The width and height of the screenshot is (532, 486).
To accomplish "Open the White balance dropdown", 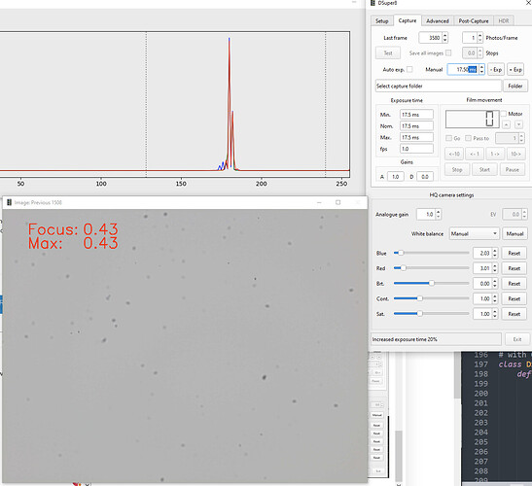I will (474, 233).
